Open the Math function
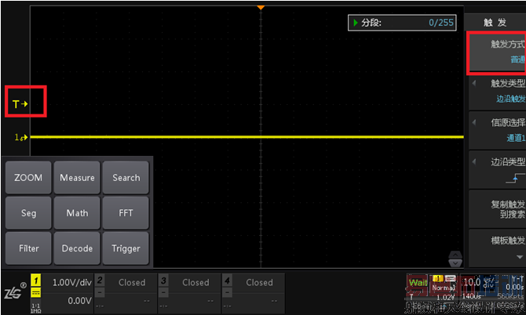 point(77,213)
